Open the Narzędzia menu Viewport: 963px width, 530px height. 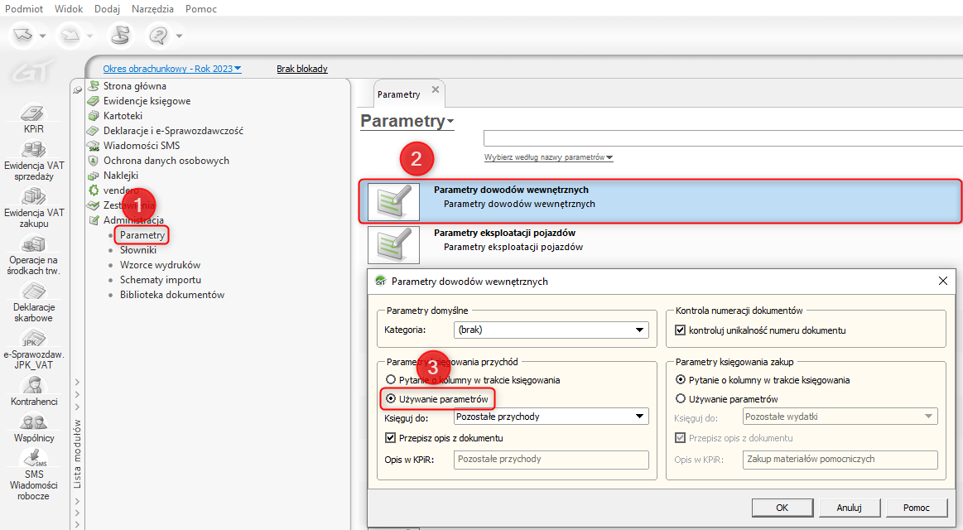click(152, 8)
